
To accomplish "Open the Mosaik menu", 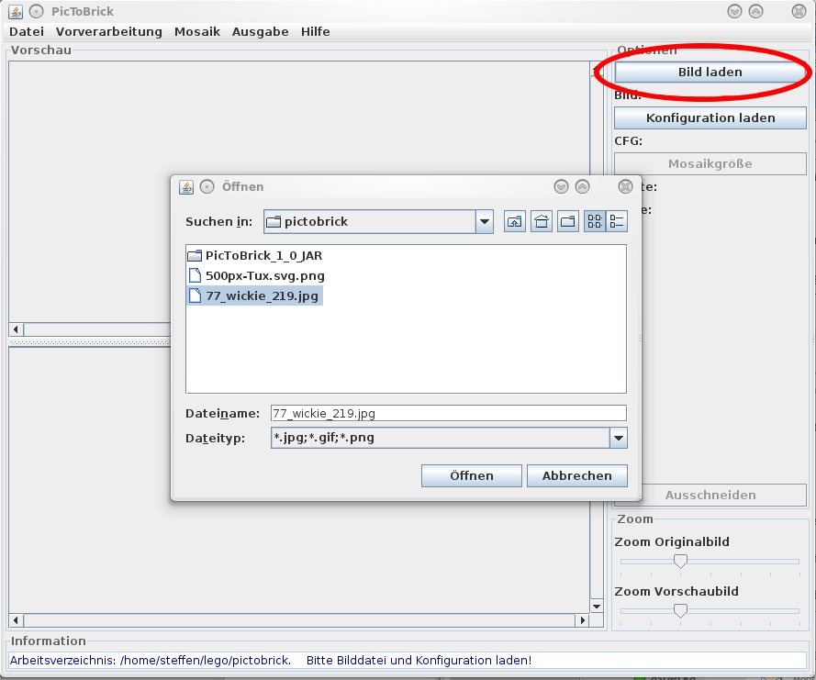I will (197, 32).
